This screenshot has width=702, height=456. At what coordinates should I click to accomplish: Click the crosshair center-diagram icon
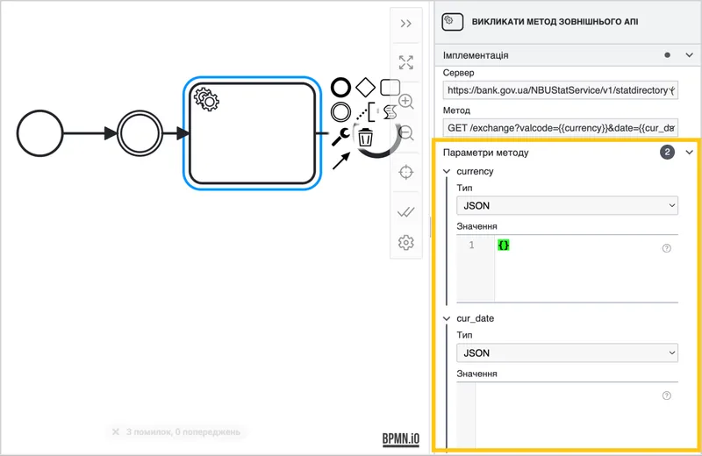point(406,172)
